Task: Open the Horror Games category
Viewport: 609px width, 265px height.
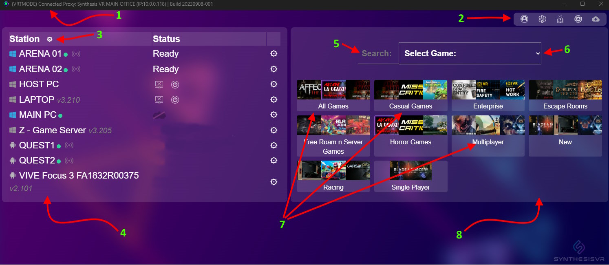Action: click(410, 136)
